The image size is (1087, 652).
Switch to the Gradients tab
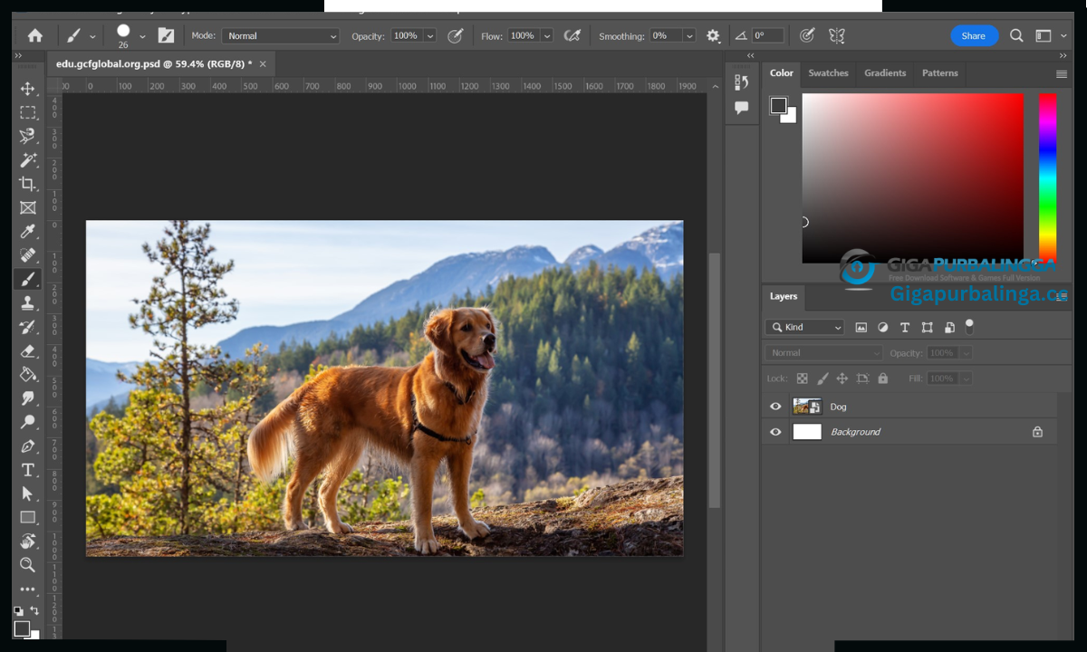click(x=885, y=73)
